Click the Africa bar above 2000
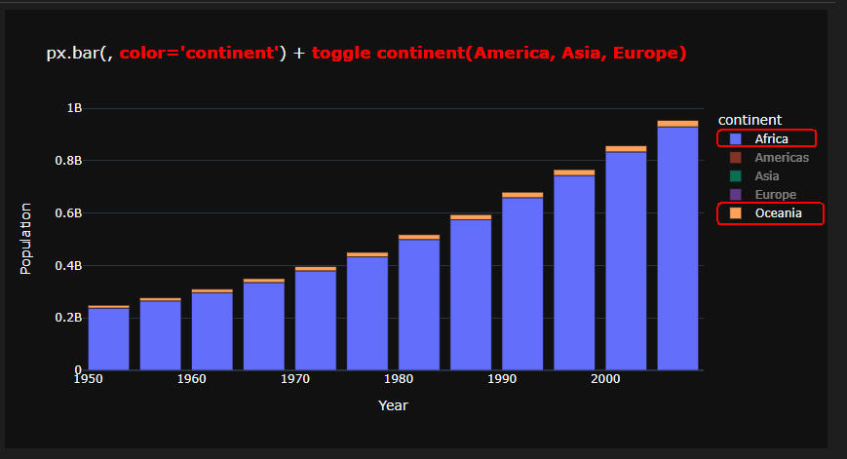This screenshot has width=847, height=459. (626, 261)
